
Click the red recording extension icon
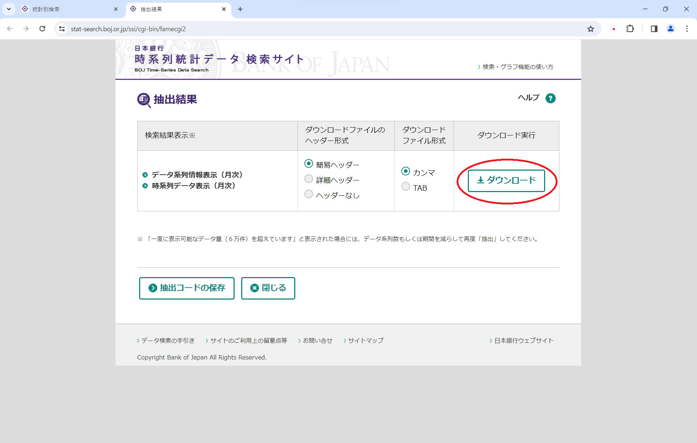click(x=613, y=29)
